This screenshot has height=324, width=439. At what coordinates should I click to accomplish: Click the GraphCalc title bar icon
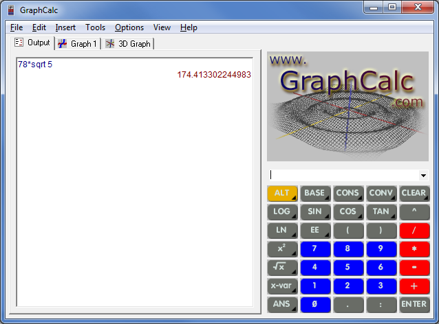[11, 10]
